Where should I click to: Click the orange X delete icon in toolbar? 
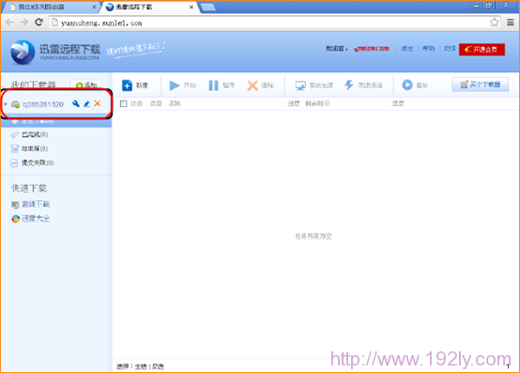click(x=252, y=85)
